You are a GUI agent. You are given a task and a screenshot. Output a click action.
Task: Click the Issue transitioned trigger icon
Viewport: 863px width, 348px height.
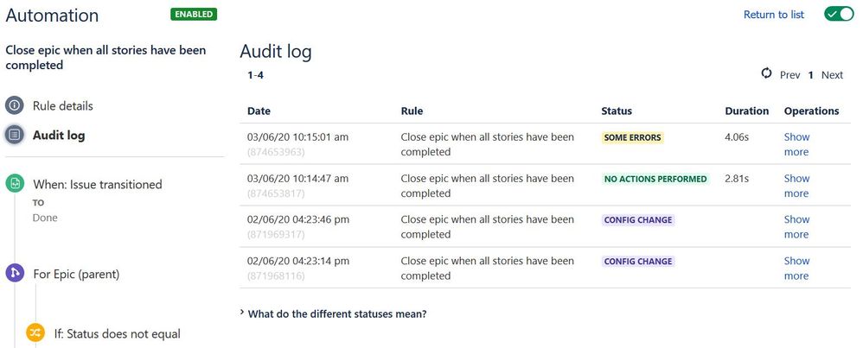pyautogui.click(x=14, y=184)
